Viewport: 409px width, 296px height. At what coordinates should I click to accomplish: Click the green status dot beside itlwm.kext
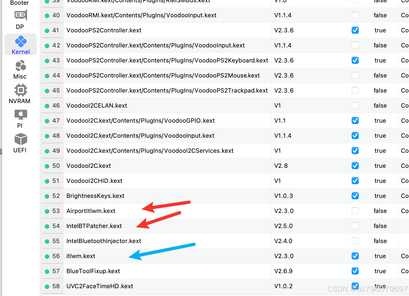[47, 256]
